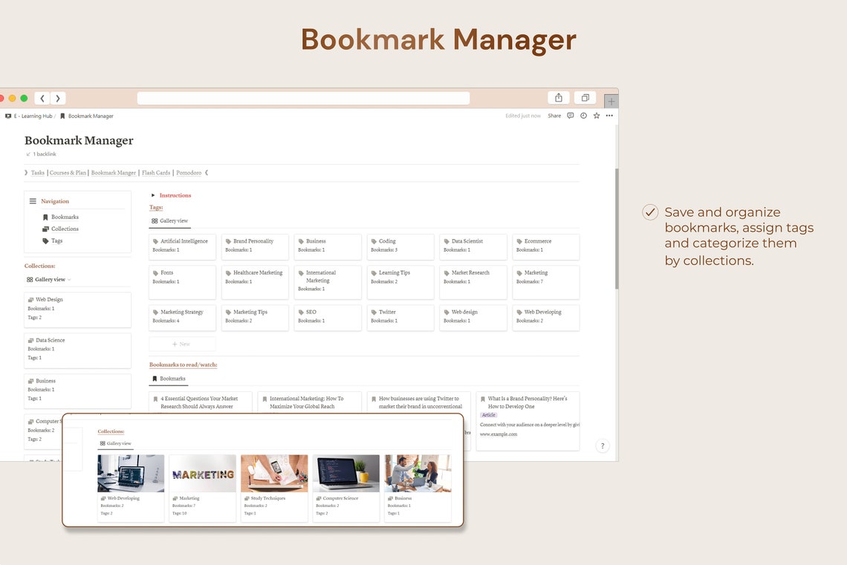The height and width of the screenshot is (565, 847).
Task: Open Tags from the Navigation panel
Action: tap(56, 241)
